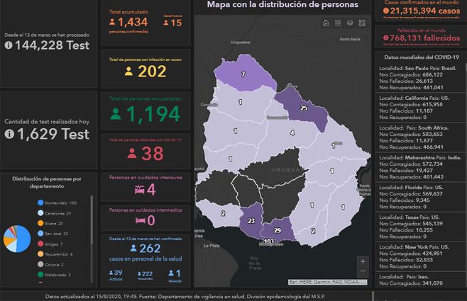
Task: Zoom in on the map with plus
Action: point(363,261)
